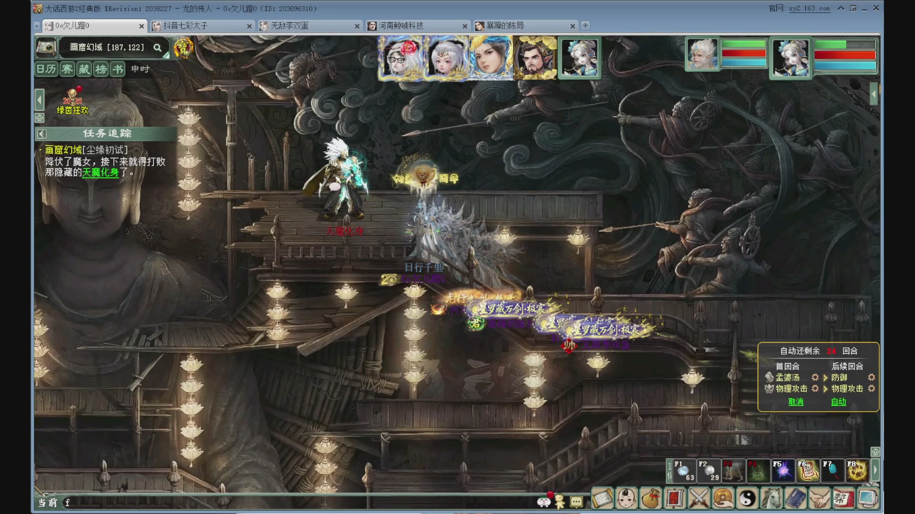915x514 pixels.
Task: Open settings gear beside 孟婆汤
Action: tap(815, 377)
